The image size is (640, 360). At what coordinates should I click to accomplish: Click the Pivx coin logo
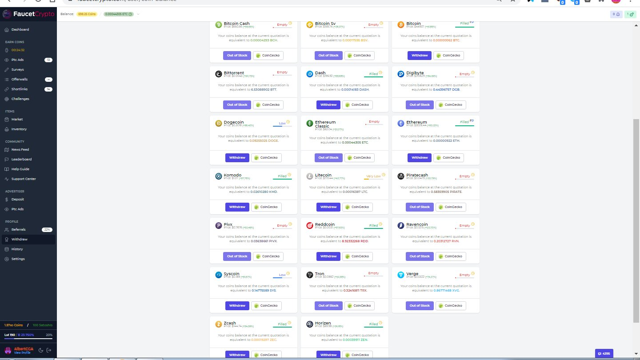pos(219,226)
